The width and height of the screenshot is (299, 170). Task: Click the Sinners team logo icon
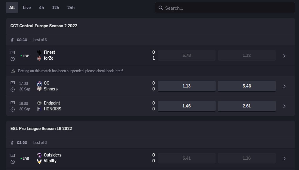[x=39, y=89]
